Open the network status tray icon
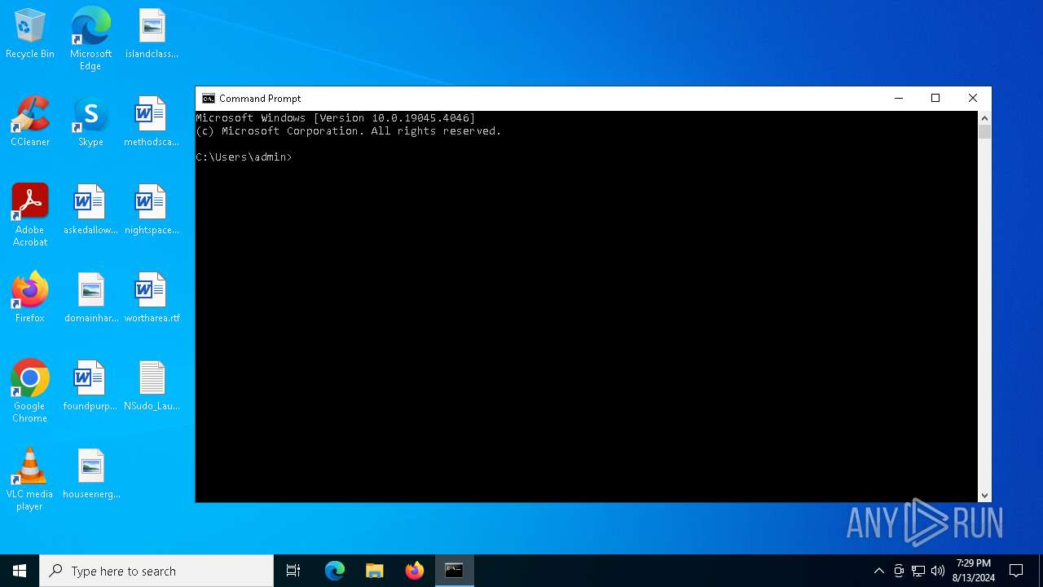This screenshot has width=1043, height=587. tap(918, 571)
